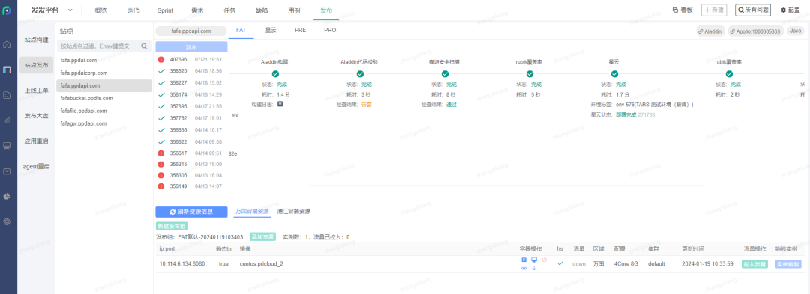Screen dimensions: 810x294
Task: Open the 任务 top menu
Action: tap(230, 10)
